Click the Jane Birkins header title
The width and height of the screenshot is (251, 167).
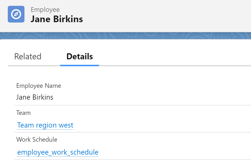pos(57,19)
